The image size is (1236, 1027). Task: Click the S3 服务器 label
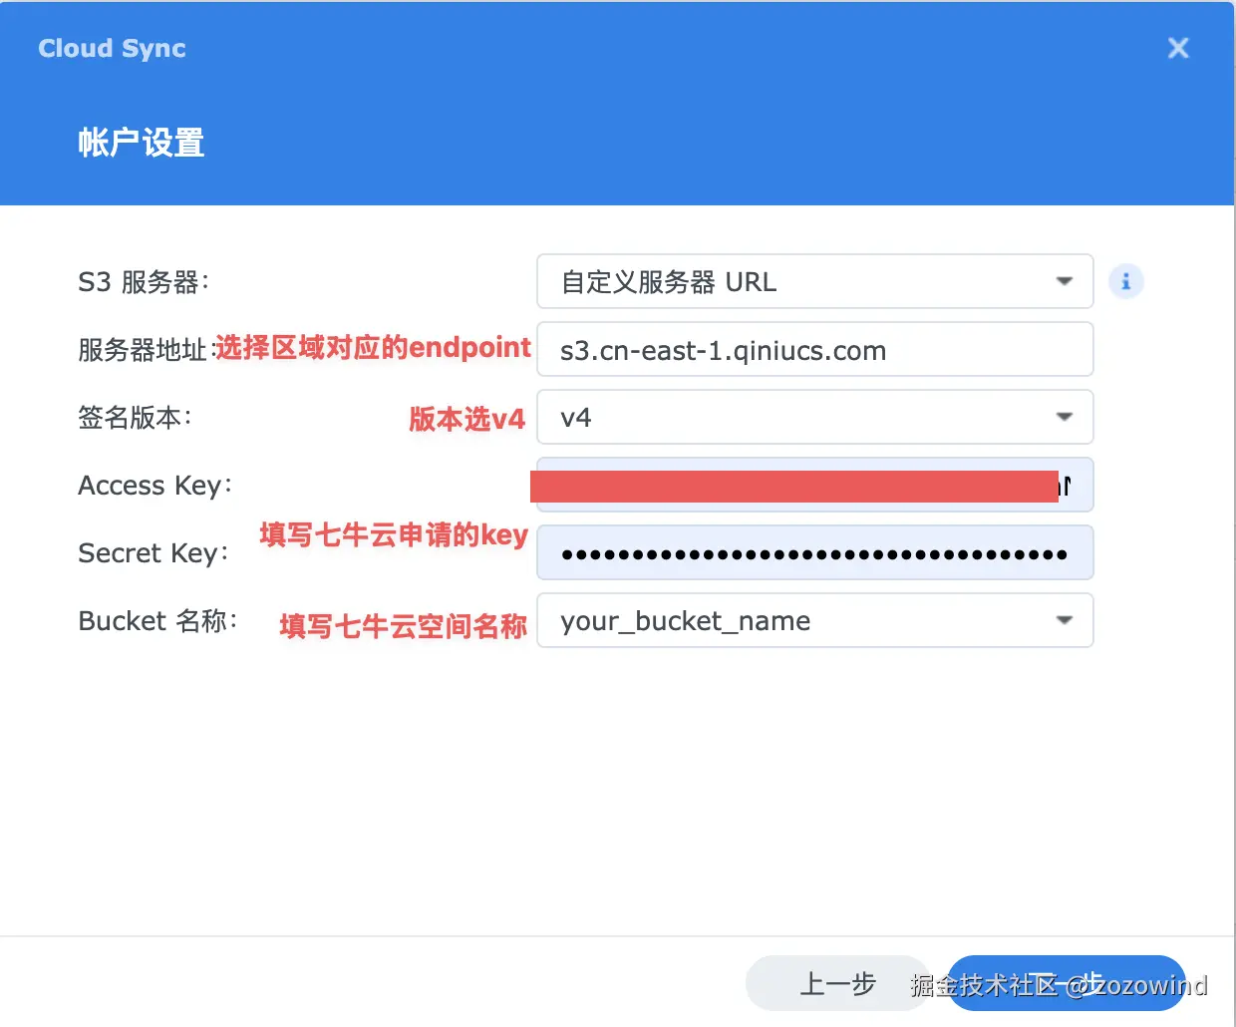tap(144, 282)
